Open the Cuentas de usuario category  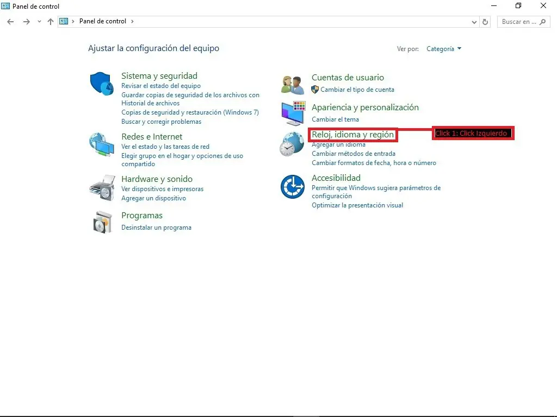[348, 77]
